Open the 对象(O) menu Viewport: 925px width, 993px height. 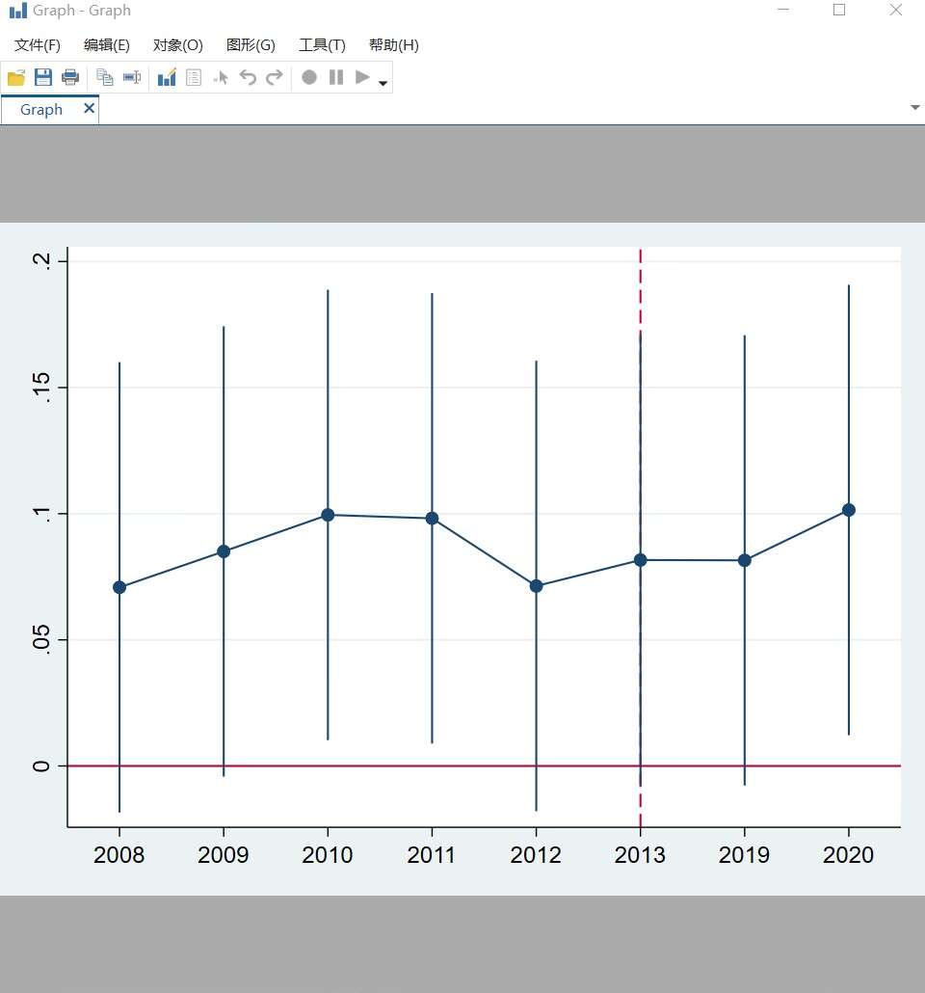178,45
